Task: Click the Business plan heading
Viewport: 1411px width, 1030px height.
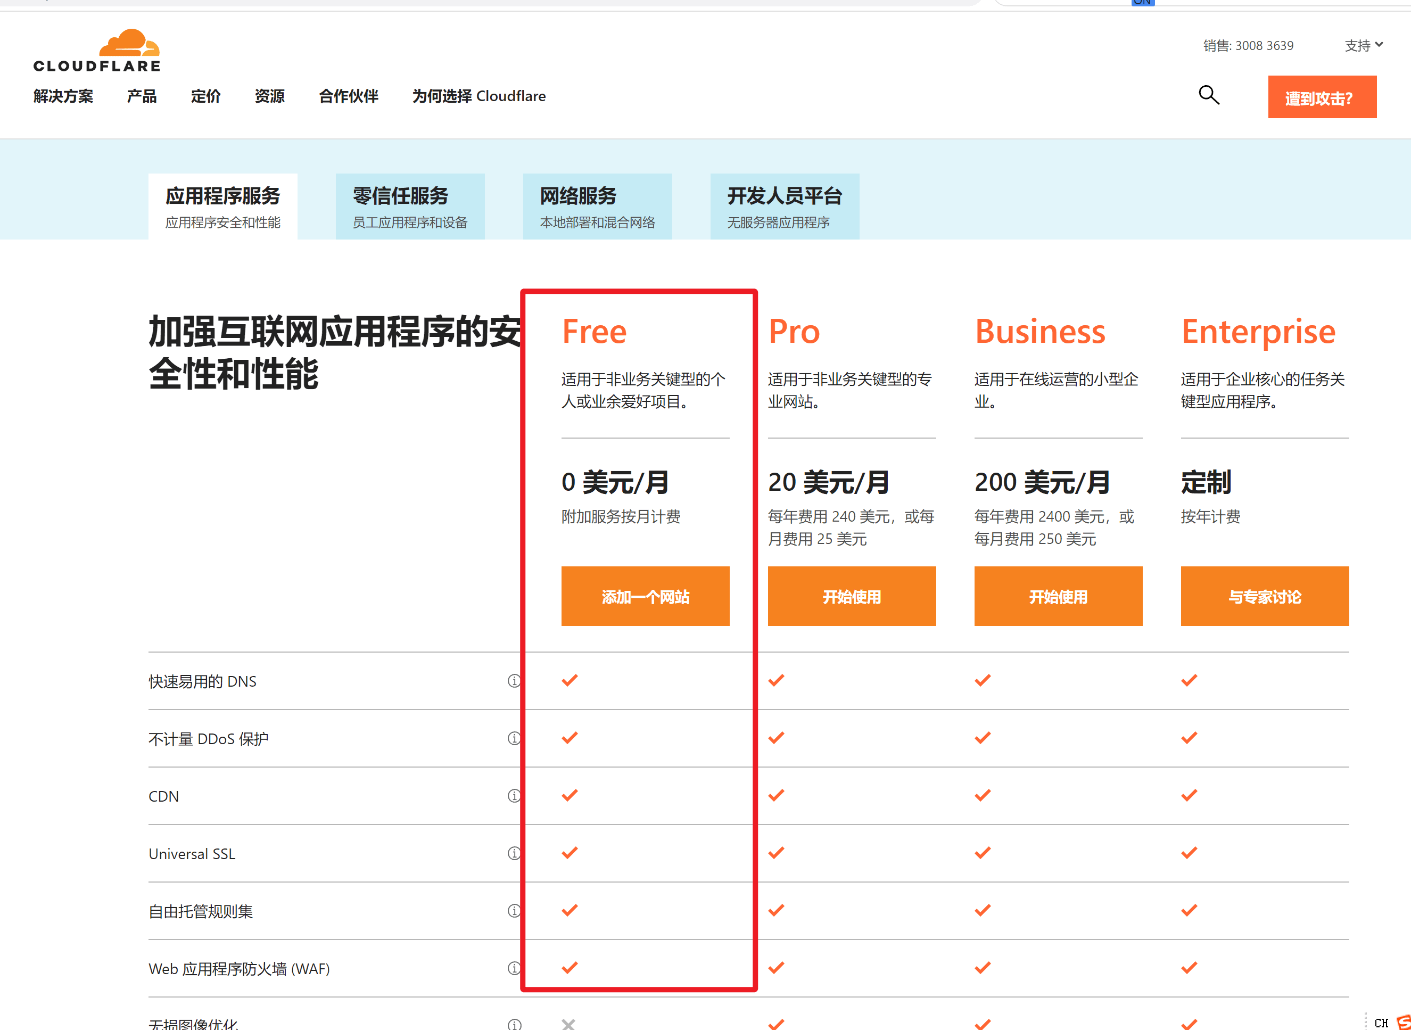Action: point(1040,331)
